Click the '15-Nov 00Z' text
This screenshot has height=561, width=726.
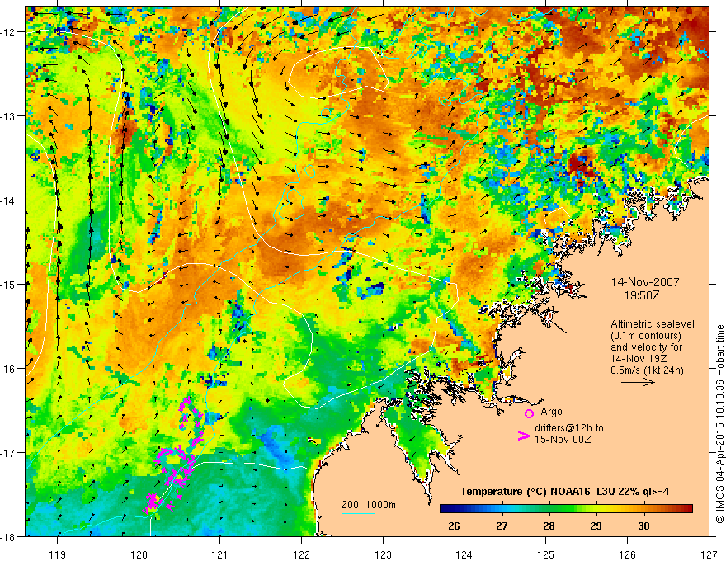click(x=563, y=440)
